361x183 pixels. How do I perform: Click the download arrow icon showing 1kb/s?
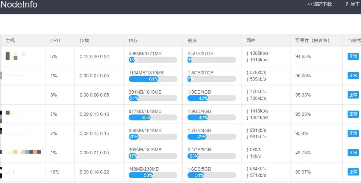tap(247, 156)
